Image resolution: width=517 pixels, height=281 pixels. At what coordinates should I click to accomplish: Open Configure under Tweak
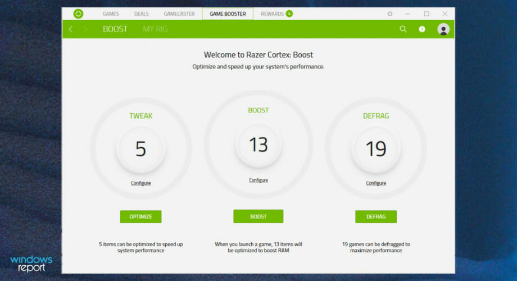click(141, 183)
